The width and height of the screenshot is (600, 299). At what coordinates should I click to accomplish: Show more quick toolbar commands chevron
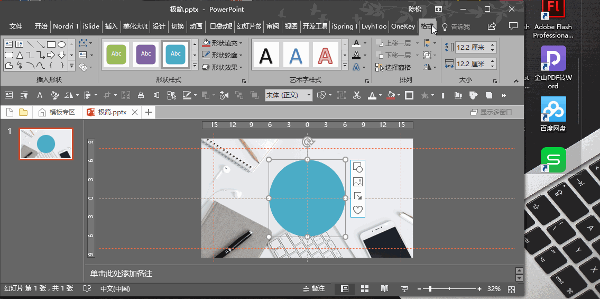click(504, 95)
